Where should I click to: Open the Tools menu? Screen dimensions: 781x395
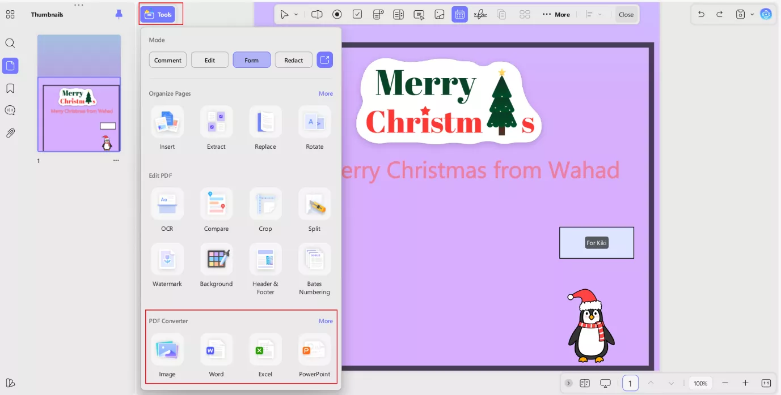[x=160, y=14]
